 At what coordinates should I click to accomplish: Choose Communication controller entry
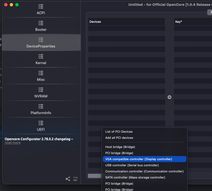pyautogui.click(x=144, y=171)
